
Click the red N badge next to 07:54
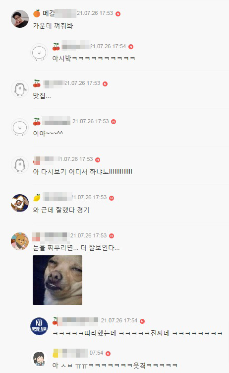pos(108,354)
